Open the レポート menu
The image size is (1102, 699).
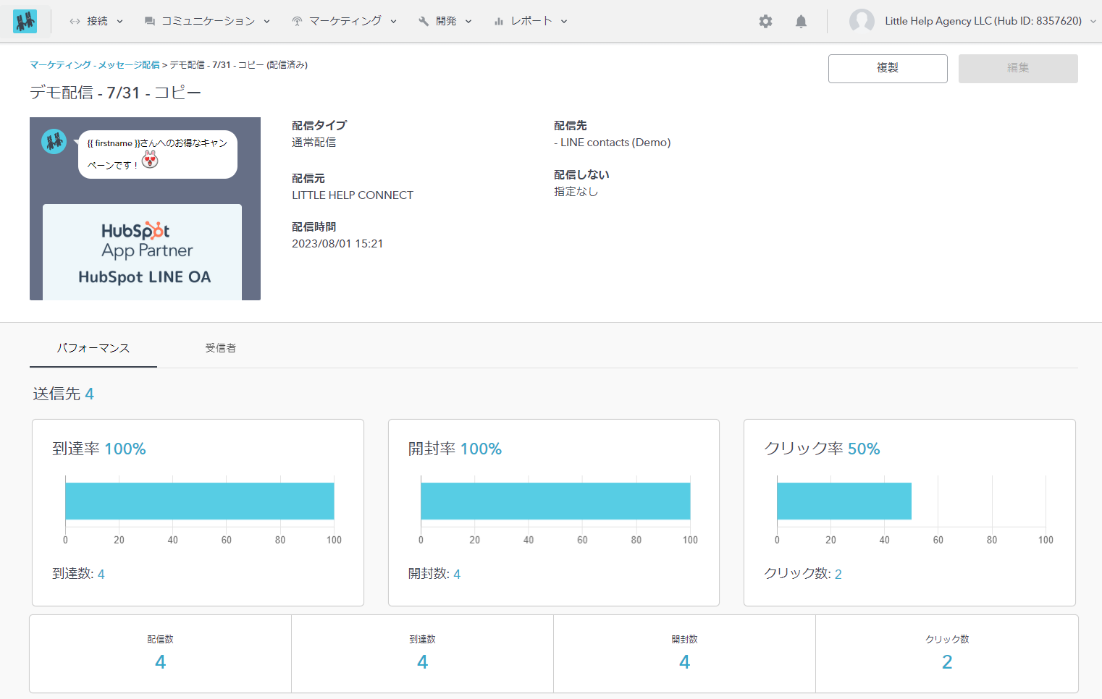point(531,21)
